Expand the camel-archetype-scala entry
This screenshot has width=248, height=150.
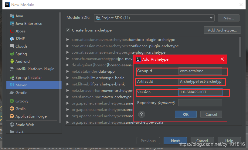pyautogui.click(x=68, y=122)
